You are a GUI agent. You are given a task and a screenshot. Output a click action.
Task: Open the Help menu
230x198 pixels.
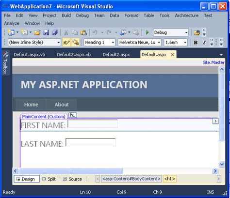pos(49,23)
